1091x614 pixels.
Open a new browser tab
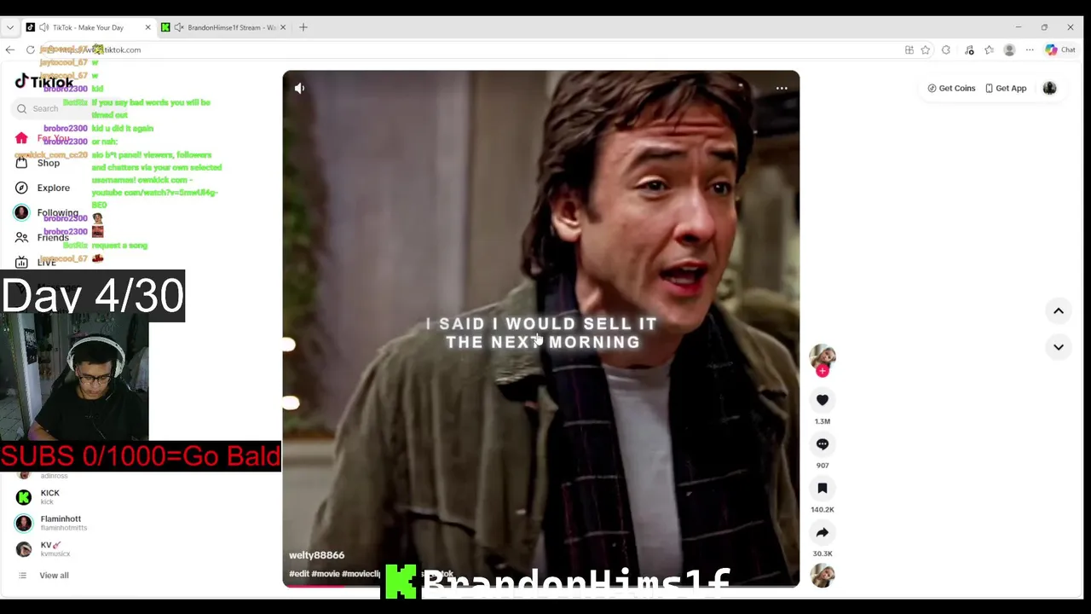pos(303,27)
